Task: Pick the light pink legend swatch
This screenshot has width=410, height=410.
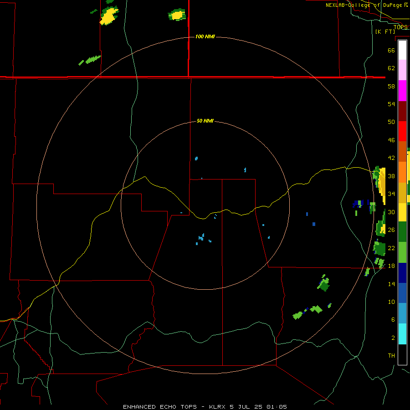Action: (x=402, y=70)
